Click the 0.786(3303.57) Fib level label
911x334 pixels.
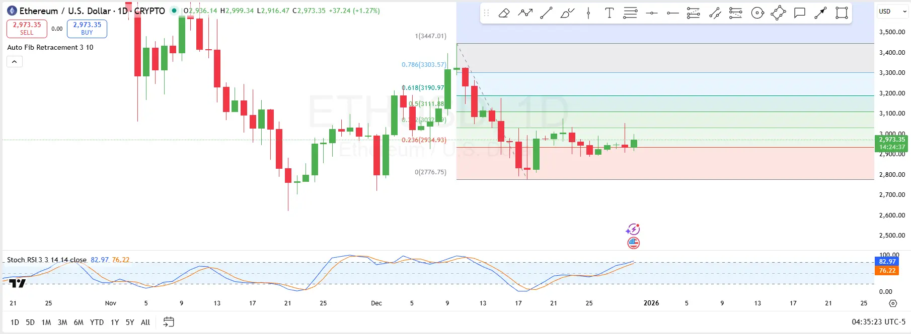tap(424, 65)
